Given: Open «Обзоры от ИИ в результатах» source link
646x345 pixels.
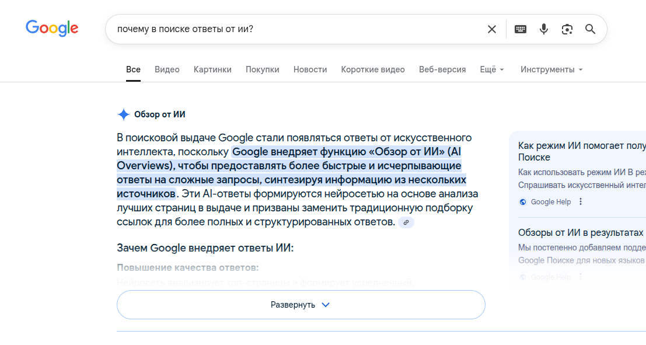Looking at the screenshot, I should click(581, 232).
